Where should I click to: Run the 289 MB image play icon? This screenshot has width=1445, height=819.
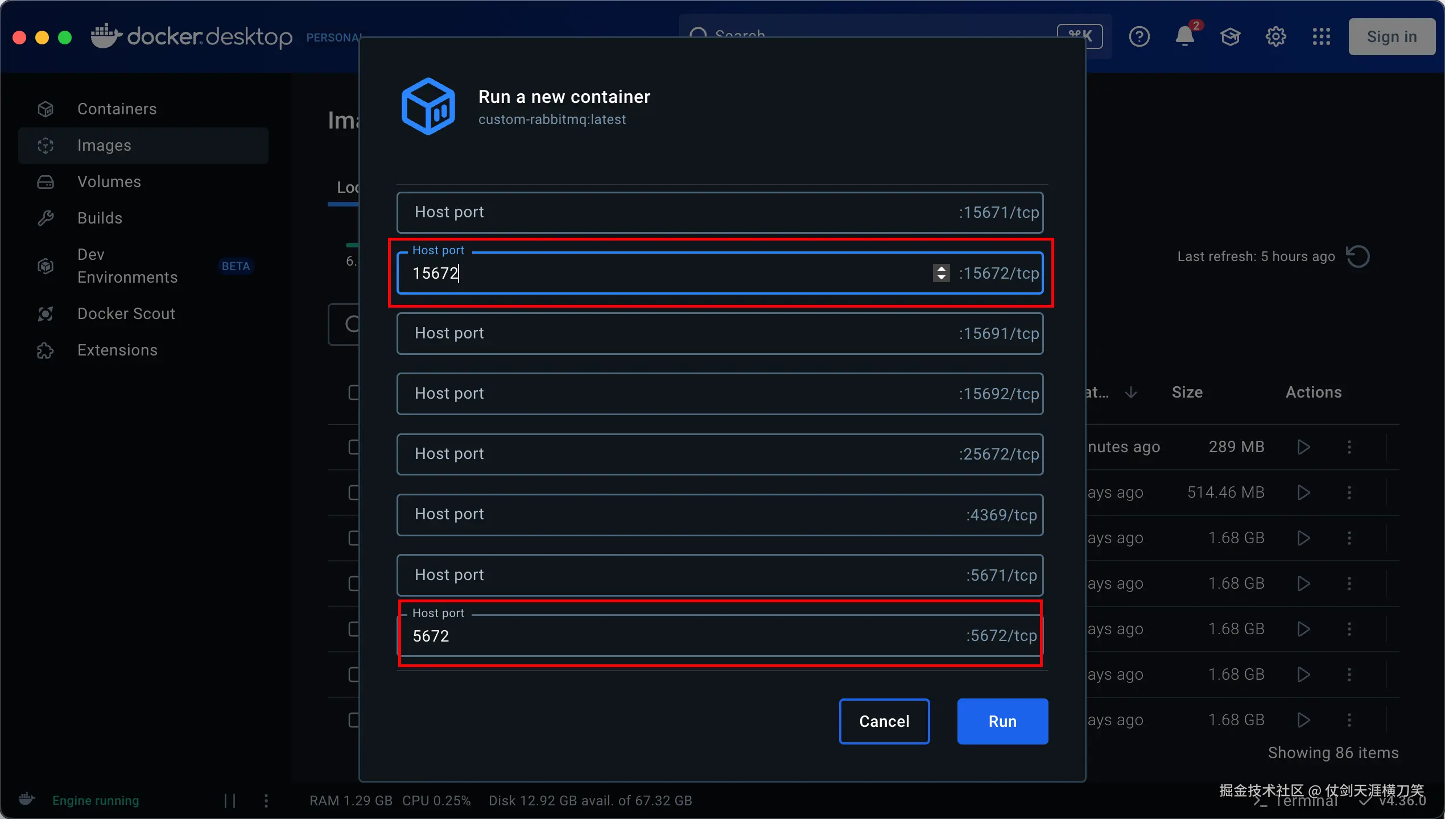tap(1303, 447)
